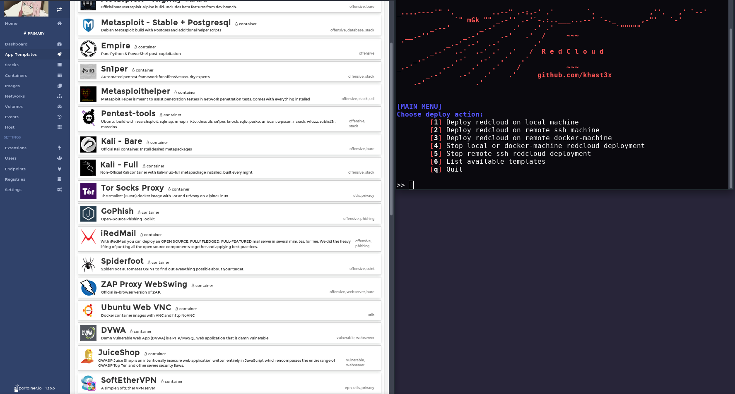
Task: Click the Endpoints plug icon
Action: click(60, 169)
